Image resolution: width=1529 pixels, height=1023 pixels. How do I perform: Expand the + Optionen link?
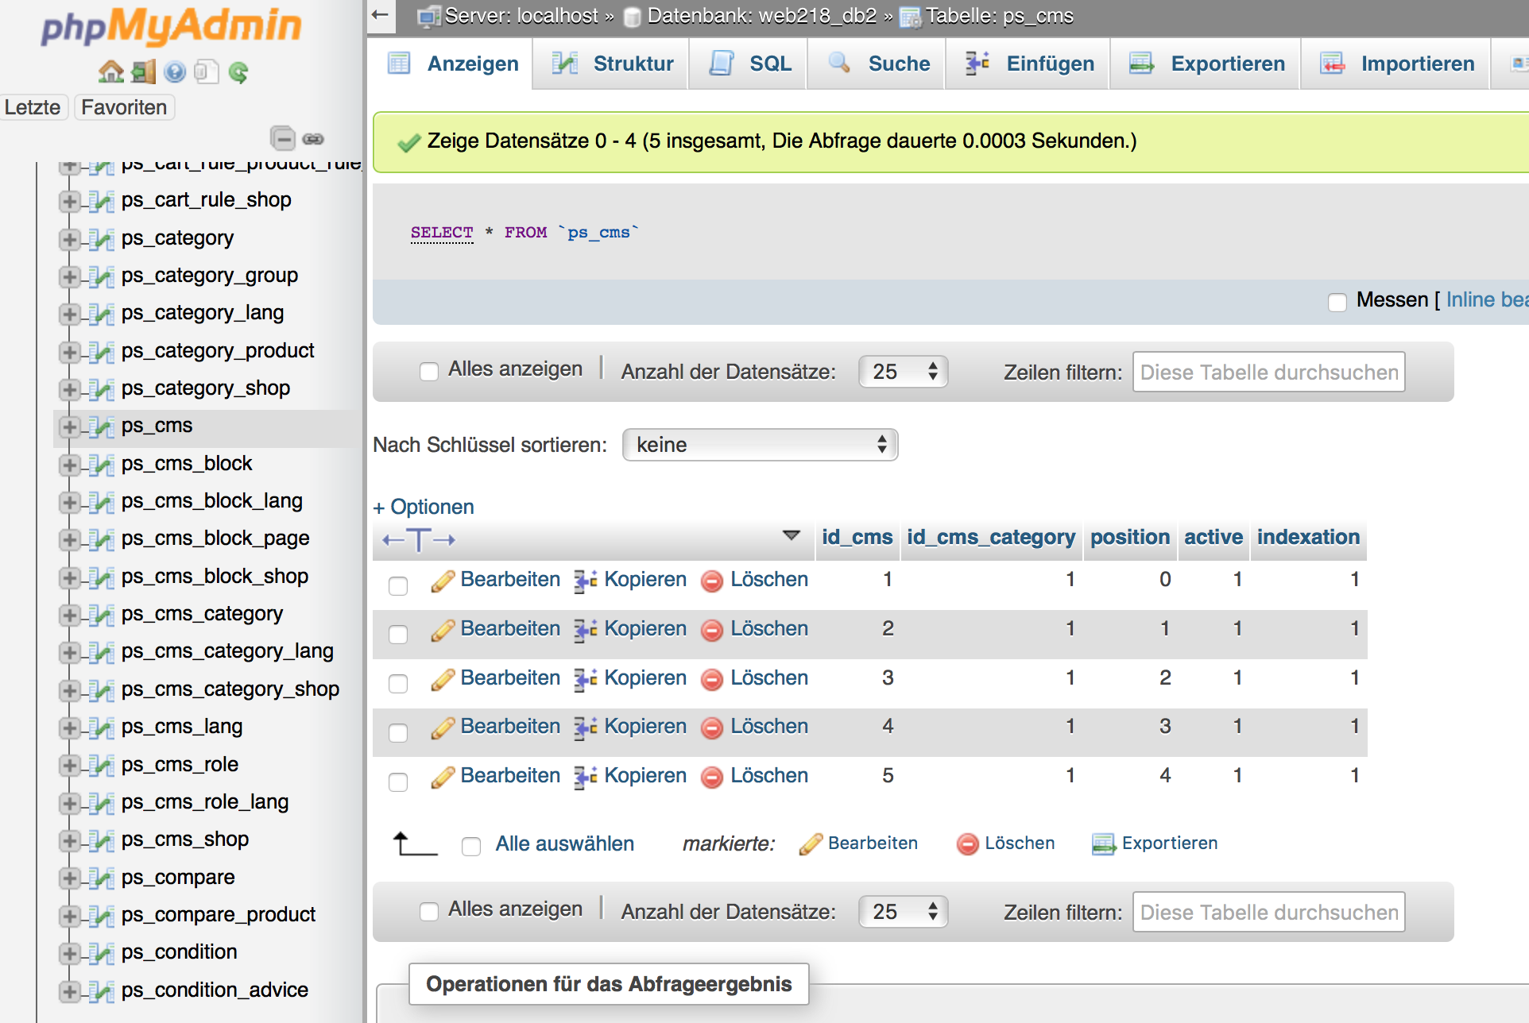tap(424, 507)
